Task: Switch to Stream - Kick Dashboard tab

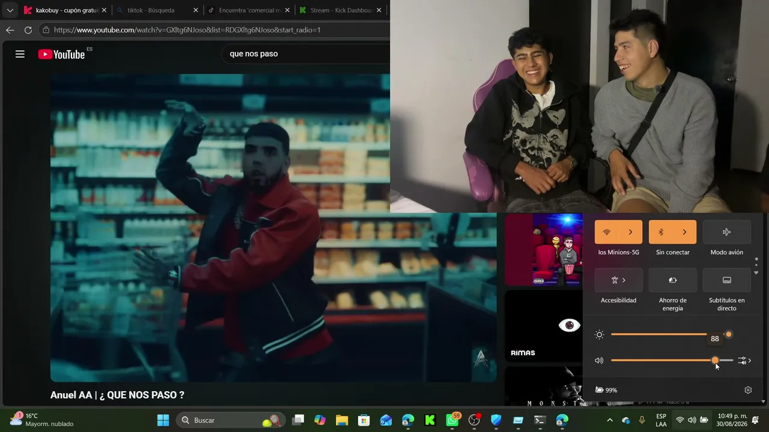Action: (x=341, y=10)
